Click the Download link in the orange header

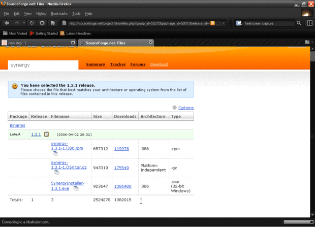(x=159, y=64)
